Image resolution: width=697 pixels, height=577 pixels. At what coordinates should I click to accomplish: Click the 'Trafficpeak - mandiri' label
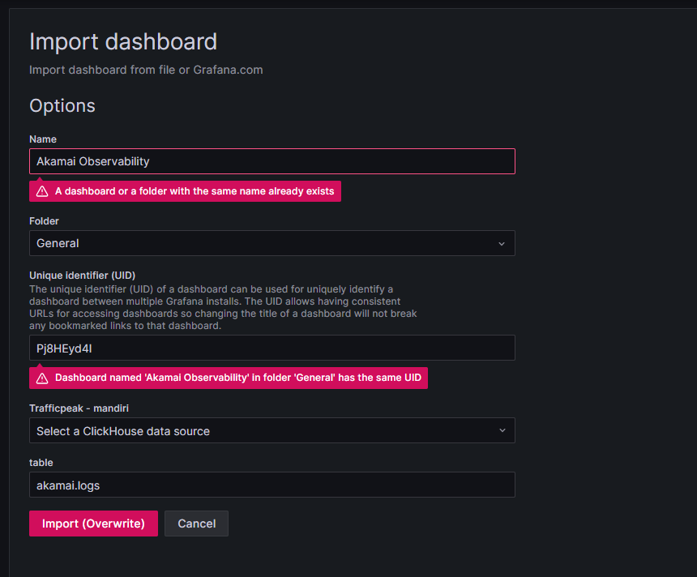pyautogui.click(x=79, y=408)
